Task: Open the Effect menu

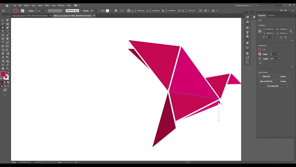Action: point(47,6)
